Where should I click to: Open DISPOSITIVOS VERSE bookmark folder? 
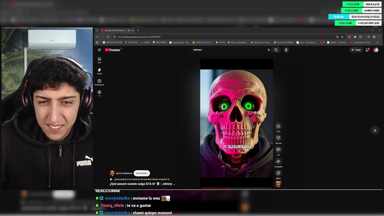pos(112,42)
